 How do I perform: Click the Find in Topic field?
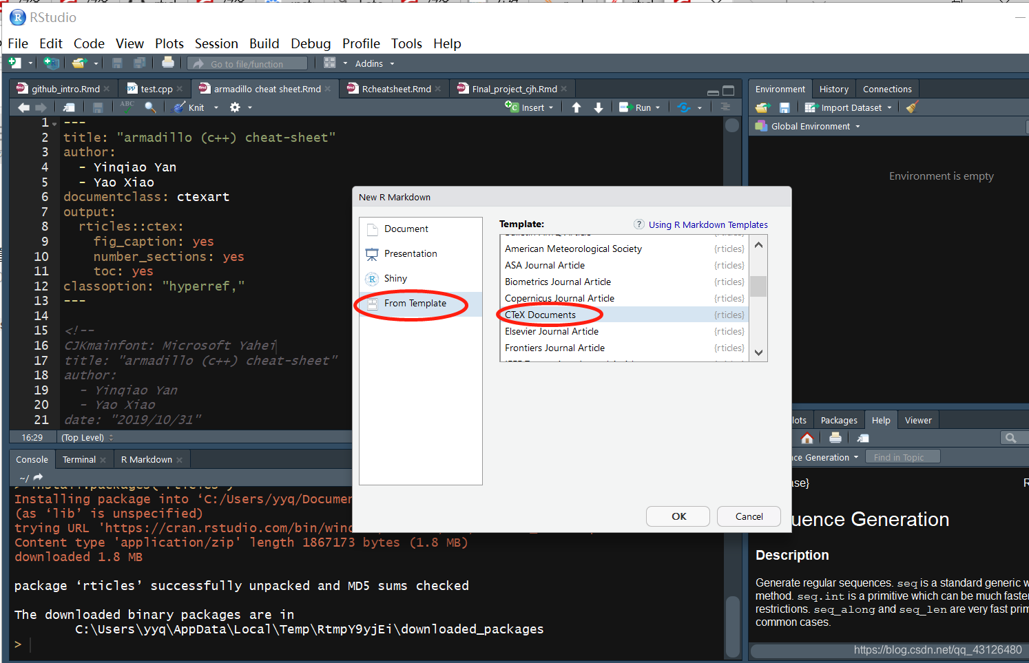(902, 457)
